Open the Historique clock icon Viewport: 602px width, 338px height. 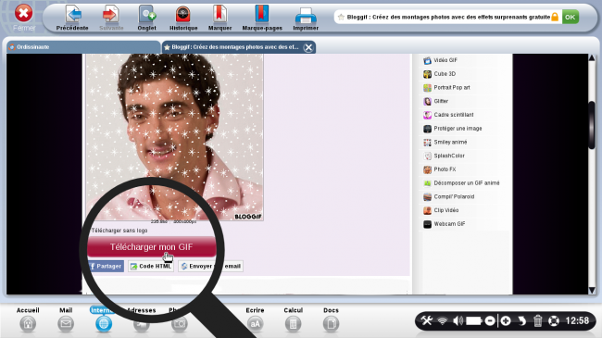tap(183, 14)
